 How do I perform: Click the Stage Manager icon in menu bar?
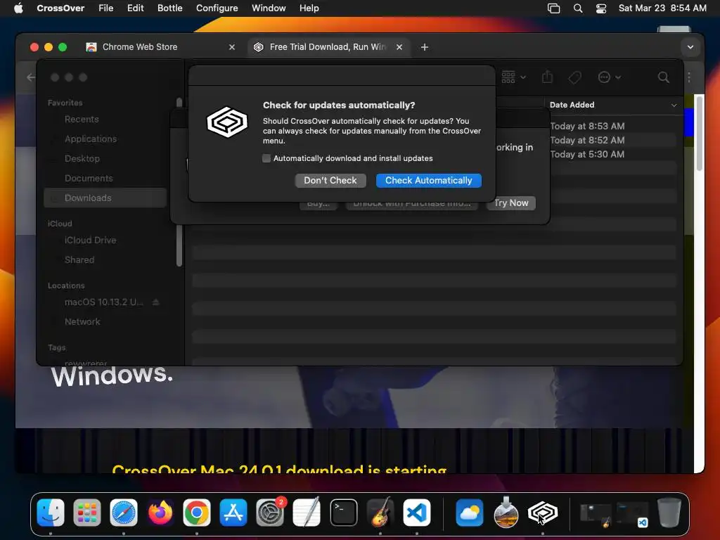pos(554,8)
